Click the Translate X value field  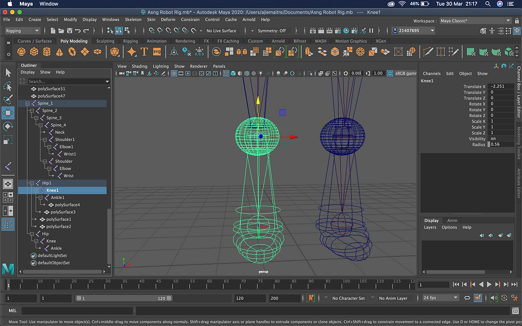click(501, 86)
